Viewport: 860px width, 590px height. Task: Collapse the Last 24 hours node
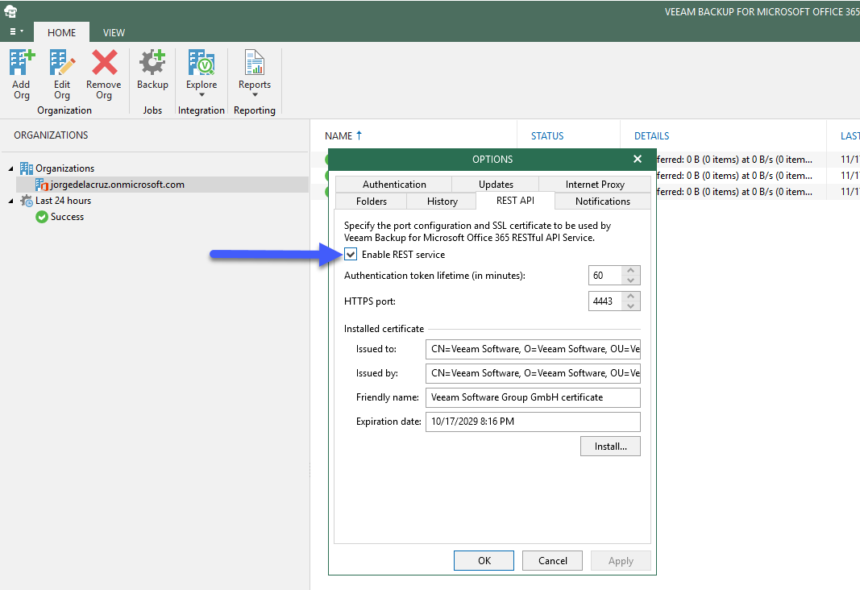pyautogui.click(x=11, y=202)
